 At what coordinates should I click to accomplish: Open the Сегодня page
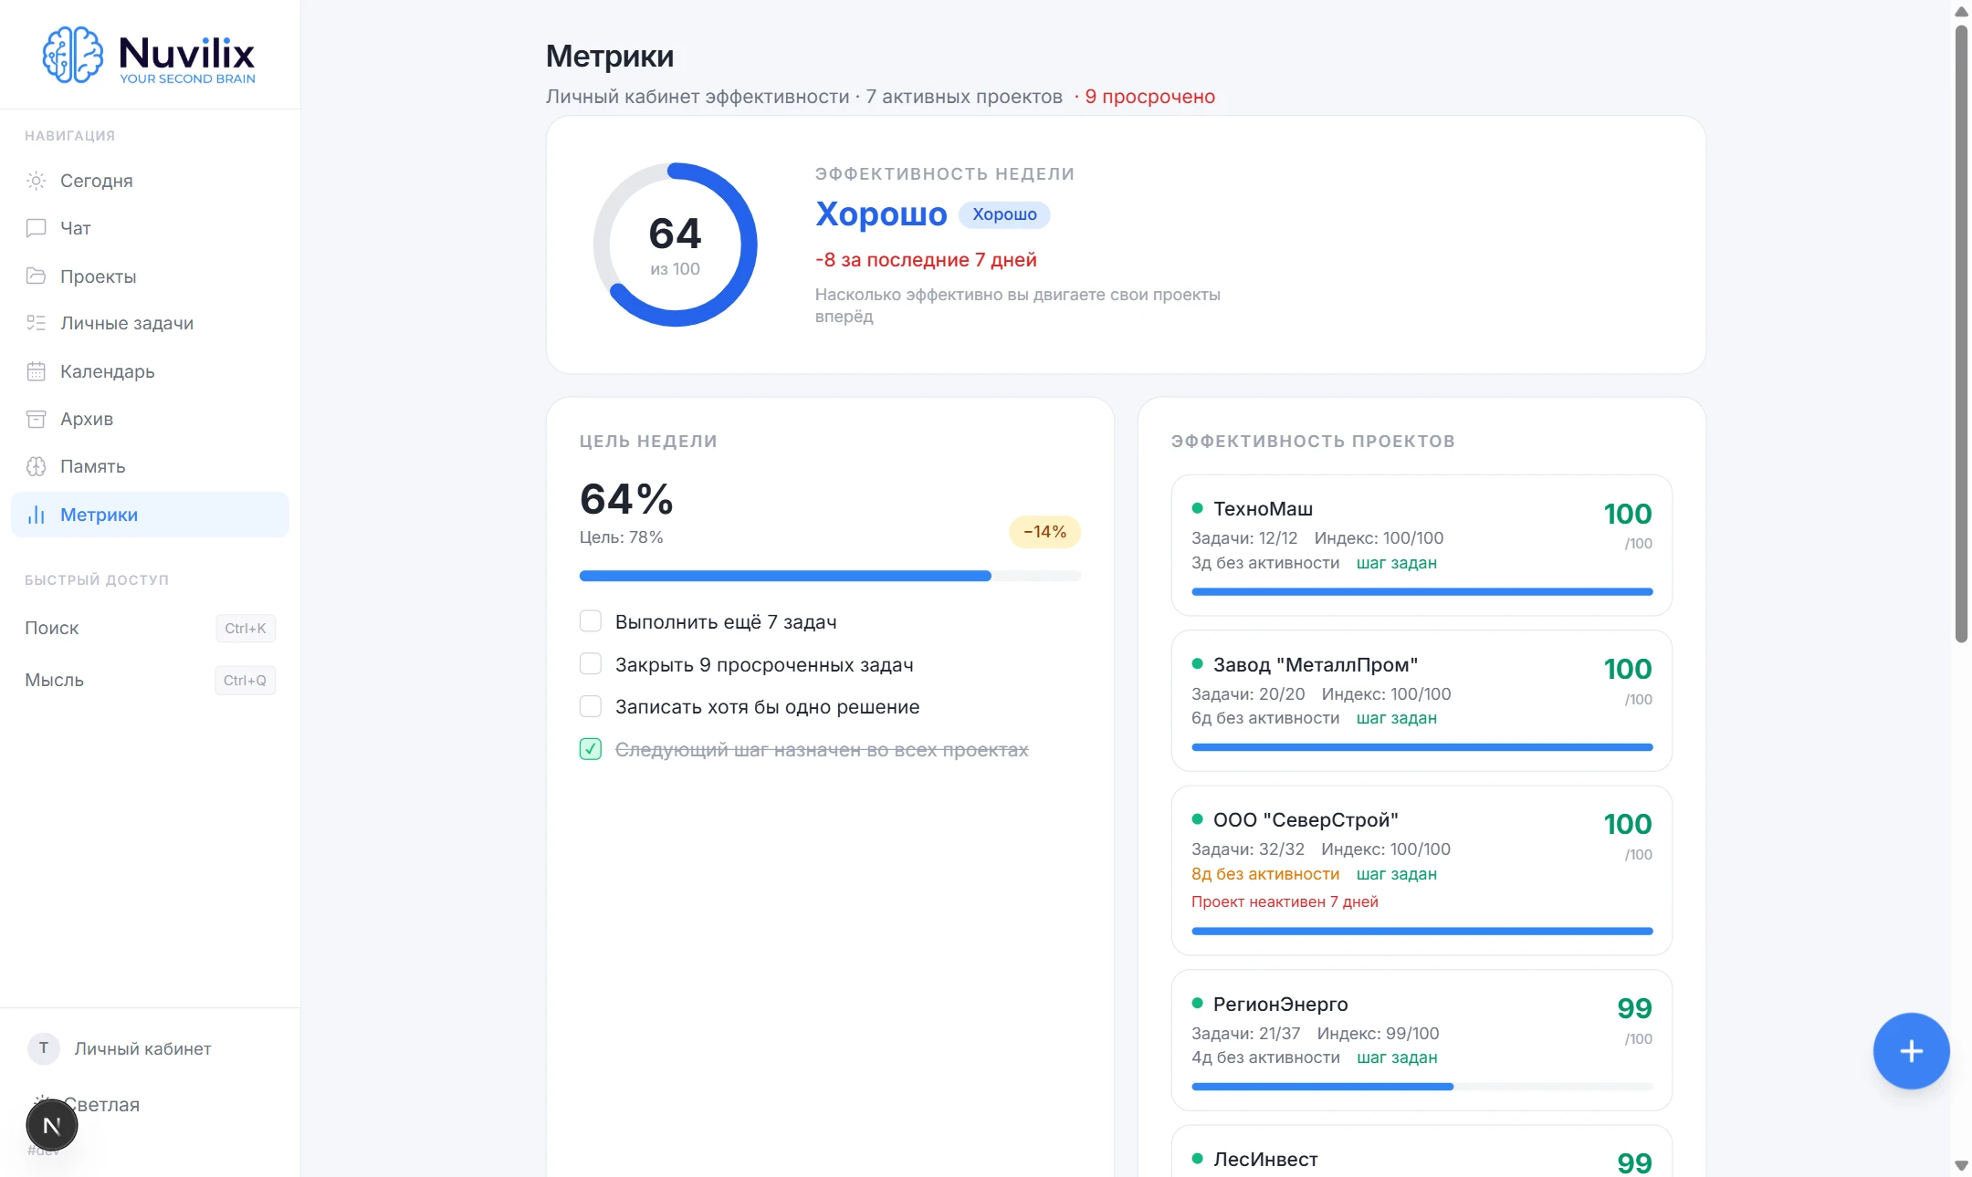150,181
